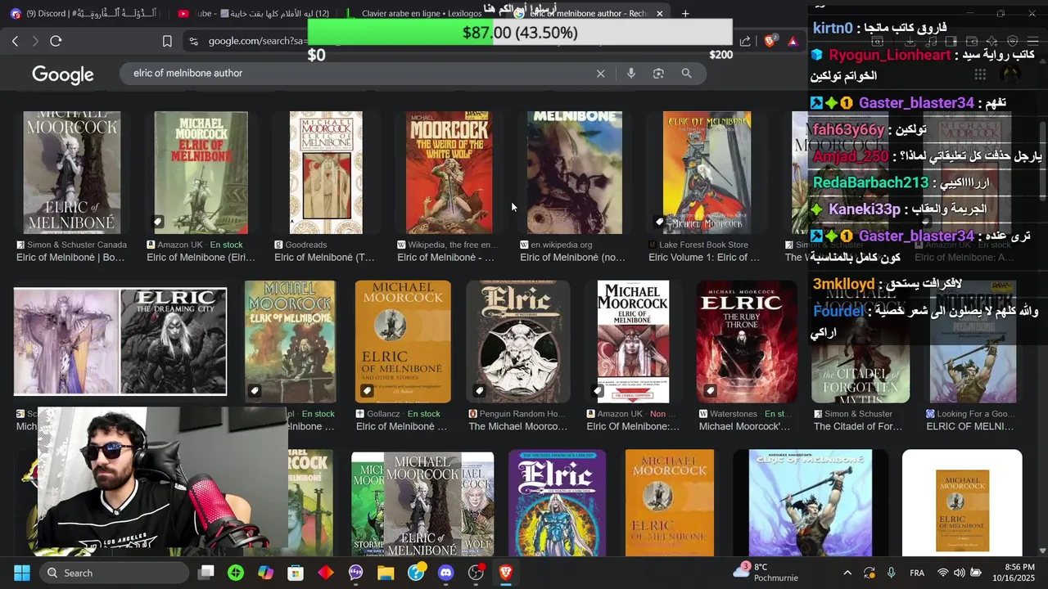
Task: Click username Ryogun_Lionheart in stream chat
Action: 889,55
